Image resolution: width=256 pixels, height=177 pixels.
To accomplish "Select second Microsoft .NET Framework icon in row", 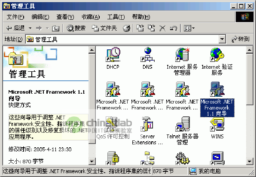I will coord(148,89).
